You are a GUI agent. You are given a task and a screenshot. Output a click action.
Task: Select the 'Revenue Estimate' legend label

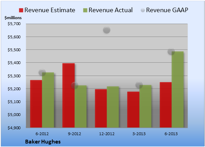(50, 10)
